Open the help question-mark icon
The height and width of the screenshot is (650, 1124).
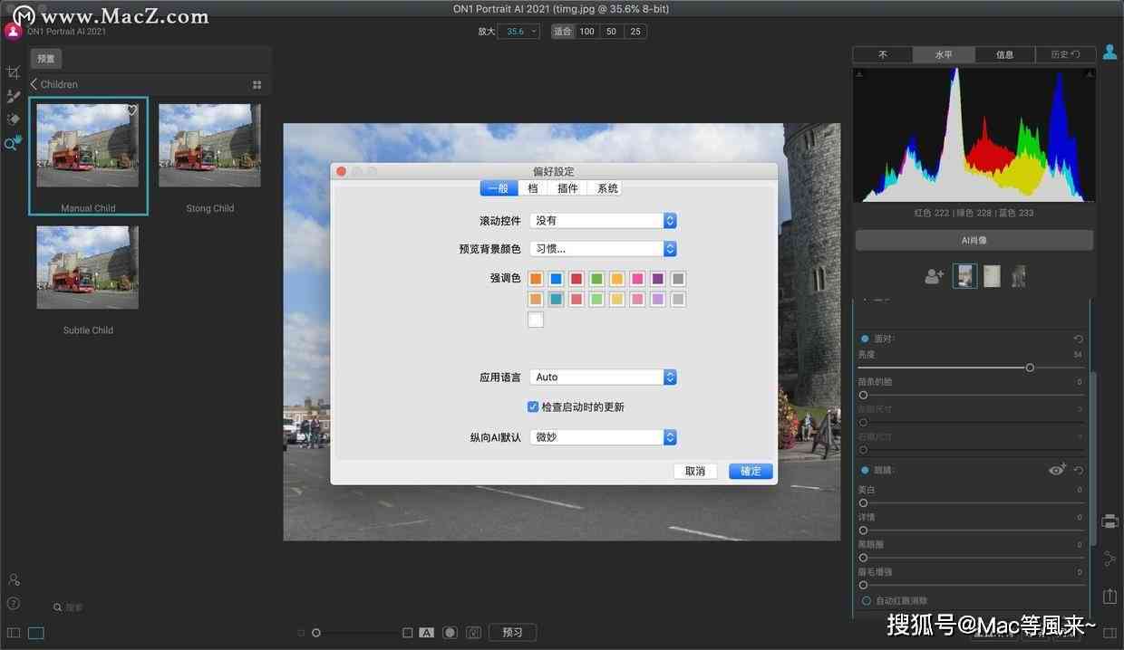14,603
